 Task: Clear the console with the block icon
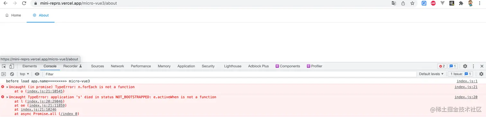tap(12, 74)
